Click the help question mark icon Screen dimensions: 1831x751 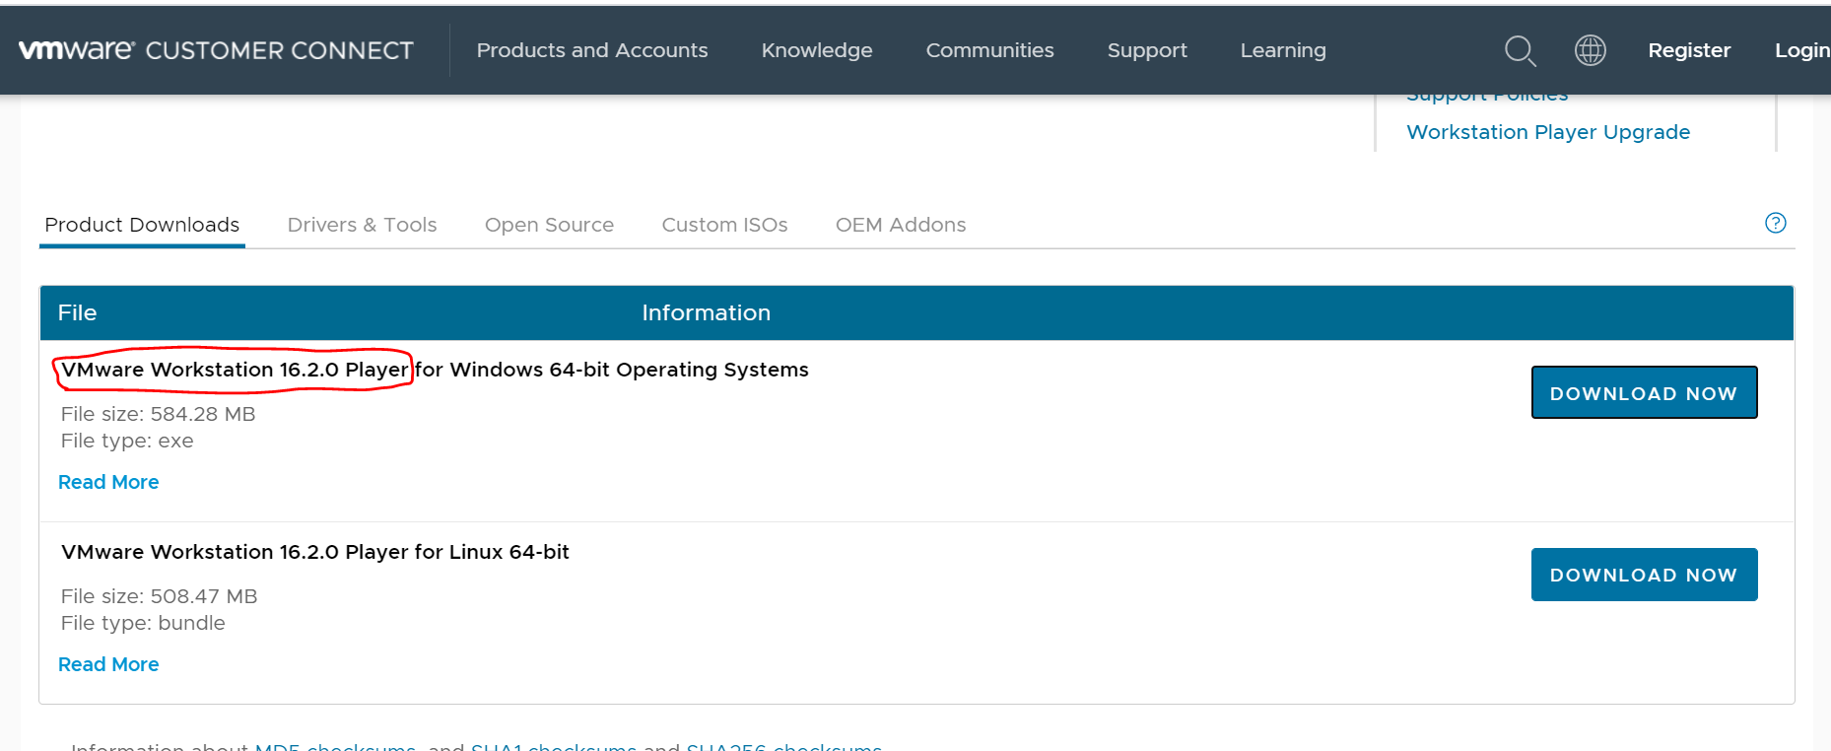[x=1775, y=223]
